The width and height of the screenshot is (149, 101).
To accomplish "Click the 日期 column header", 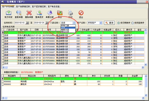I will 37,30.
